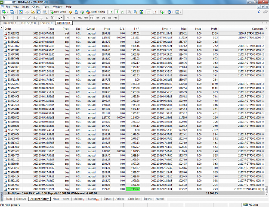This screenshot has width=269, height=207.
Task: Toggle the M15 timeframe button
Action: click(80, 18)
